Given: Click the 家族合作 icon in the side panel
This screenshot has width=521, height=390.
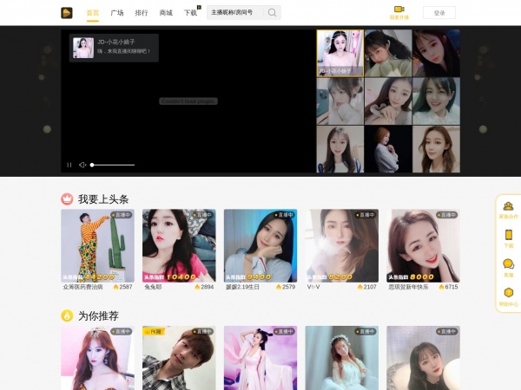Looking at the screenshot, I should pyautogui.click(x=508, y=206).
